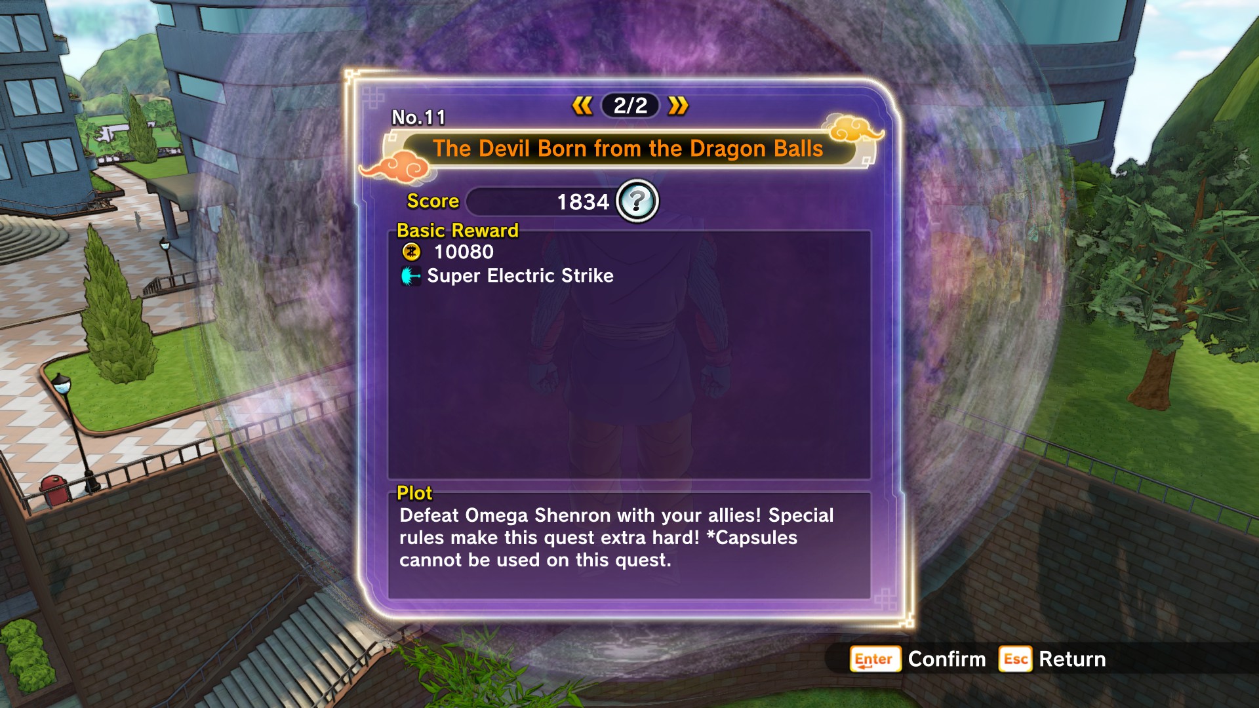Go to next page with right double-arrow
The width and height of the screenshot is (1259, 708).
pos(678,106)
